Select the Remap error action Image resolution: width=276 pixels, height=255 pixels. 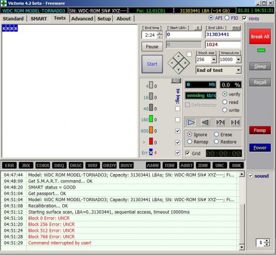(190, 141)
